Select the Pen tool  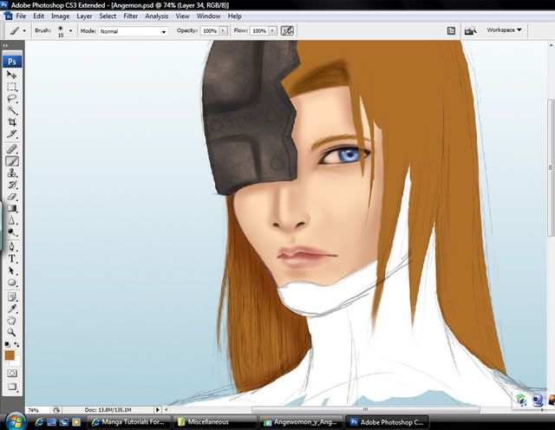coord(11,247)
